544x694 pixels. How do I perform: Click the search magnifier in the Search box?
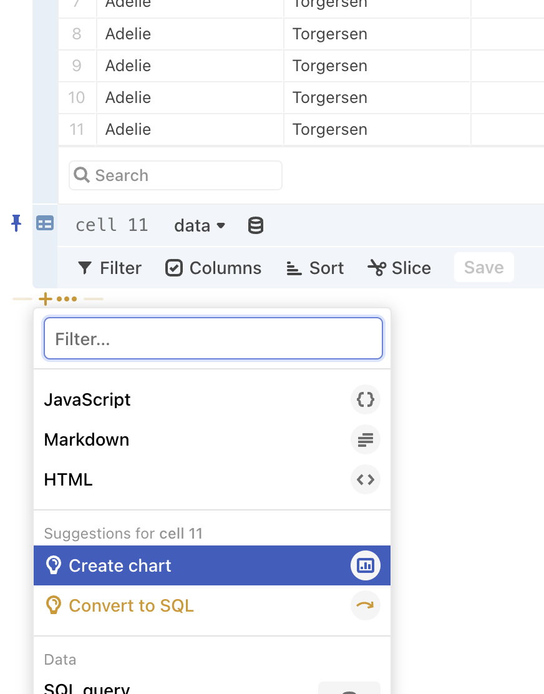[x=82, y=175]
